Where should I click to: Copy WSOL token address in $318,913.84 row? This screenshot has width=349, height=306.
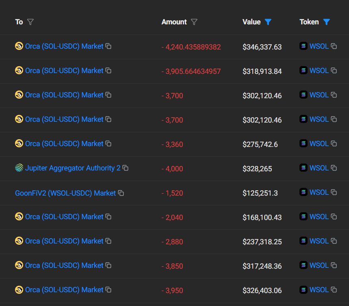pyautogui.click(x=334, y=71)
